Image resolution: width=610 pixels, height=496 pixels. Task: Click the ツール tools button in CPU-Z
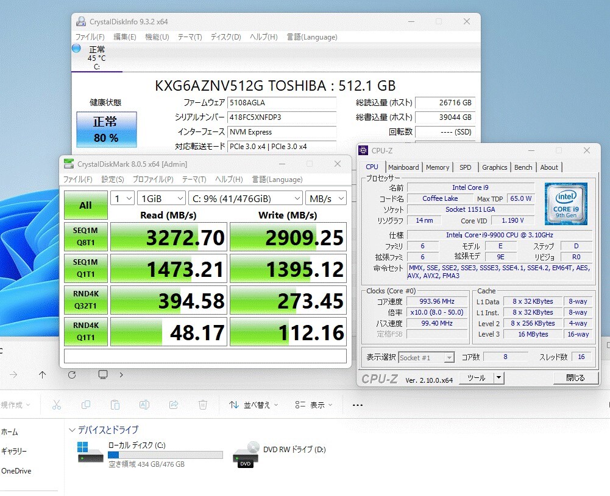pyautogui.click(x=477, y=377)
